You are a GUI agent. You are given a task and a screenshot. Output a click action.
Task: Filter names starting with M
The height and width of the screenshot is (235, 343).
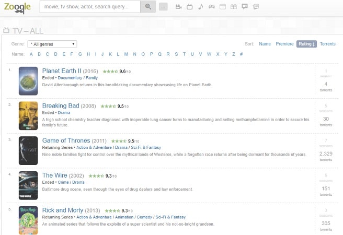pos(126,54)
